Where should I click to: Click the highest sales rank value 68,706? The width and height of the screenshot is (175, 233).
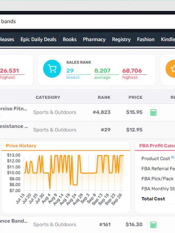(132, 71)
